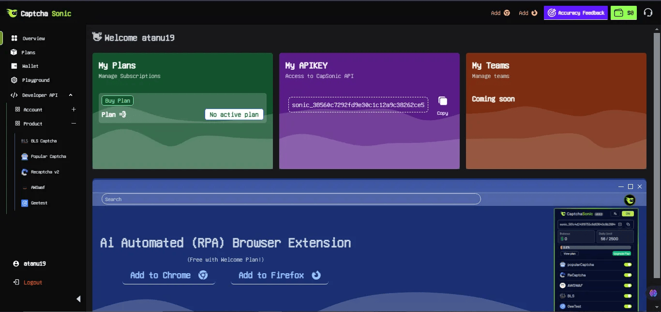The width and height of the screenshot is (661, 312).
Task: Go to Plans in the sidebar
Action: pyautogui.click(x=28, y=52)
